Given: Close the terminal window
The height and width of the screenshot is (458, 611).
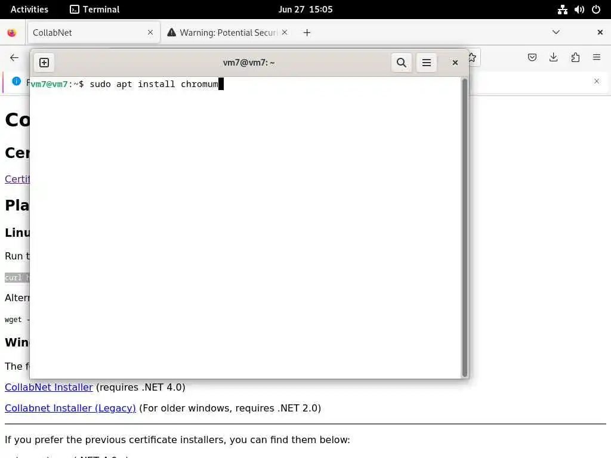Looking at the screenshot, I should pos(455,63).
